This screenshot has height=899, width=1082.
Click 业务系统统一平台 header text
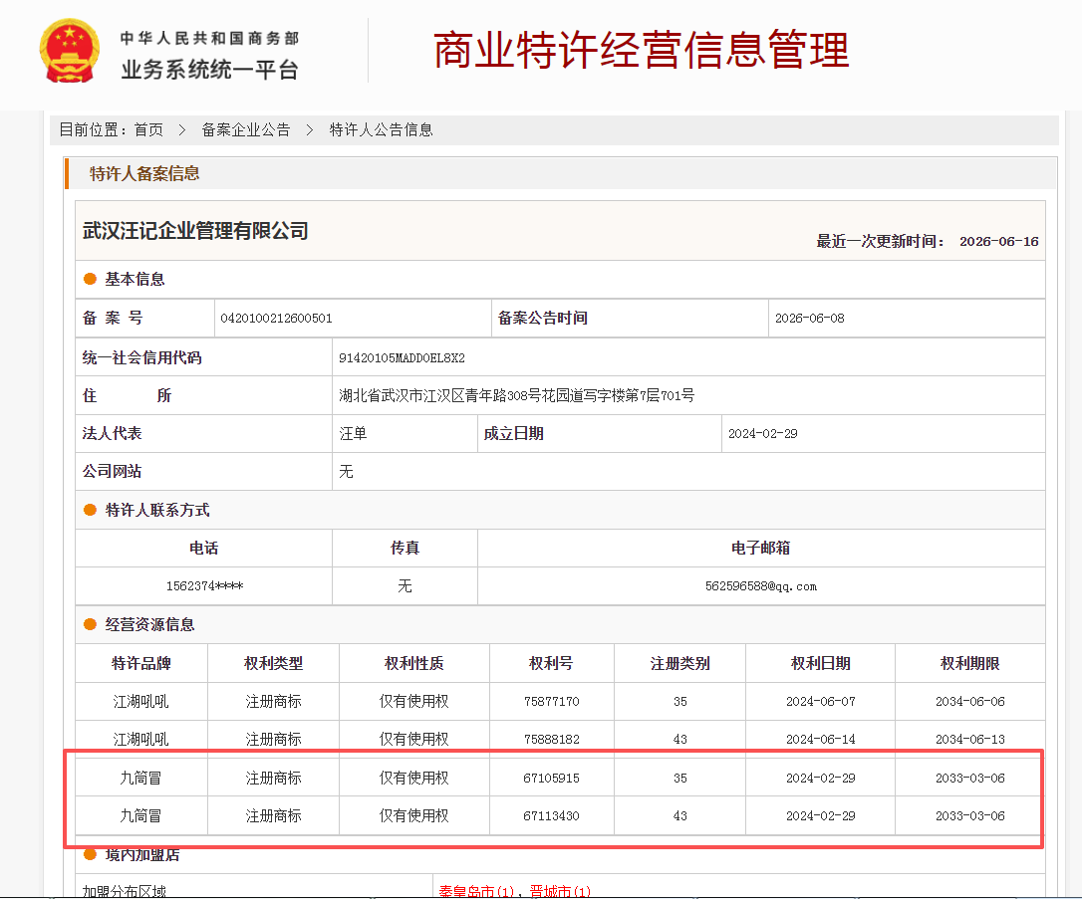click(210, 70)
